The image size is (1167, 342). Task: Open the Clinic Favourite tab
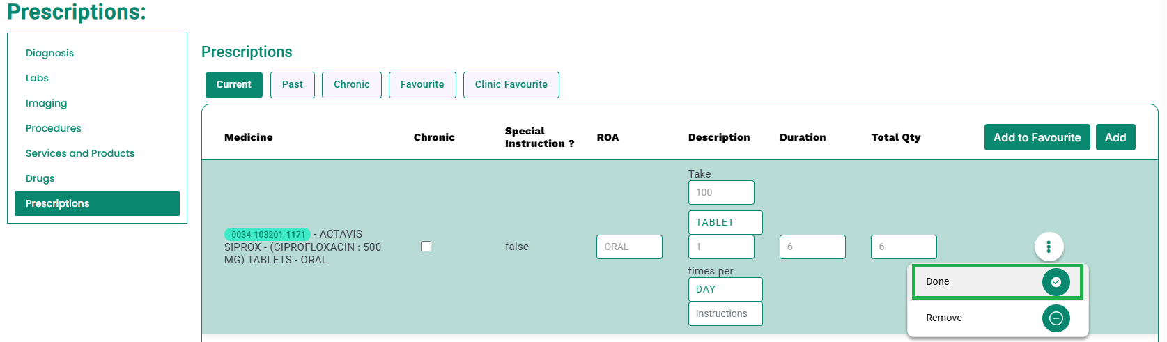click(511, 85)
